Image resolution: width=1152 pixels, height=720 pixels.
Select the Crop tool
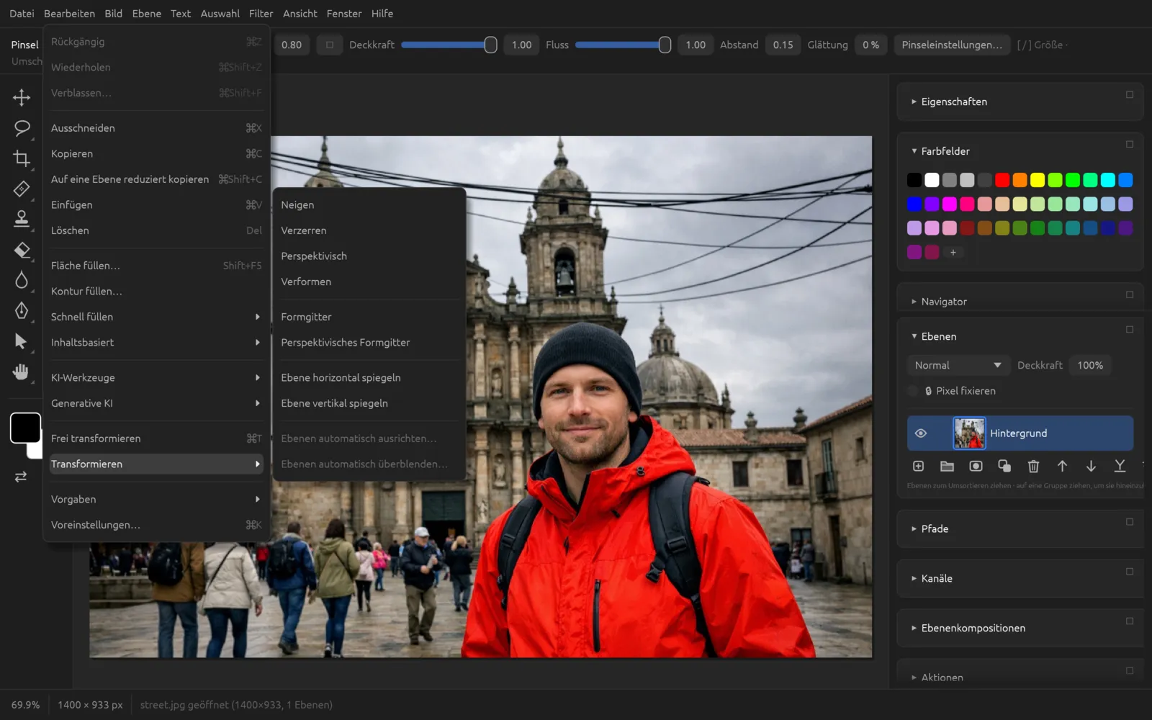point(22,158)
